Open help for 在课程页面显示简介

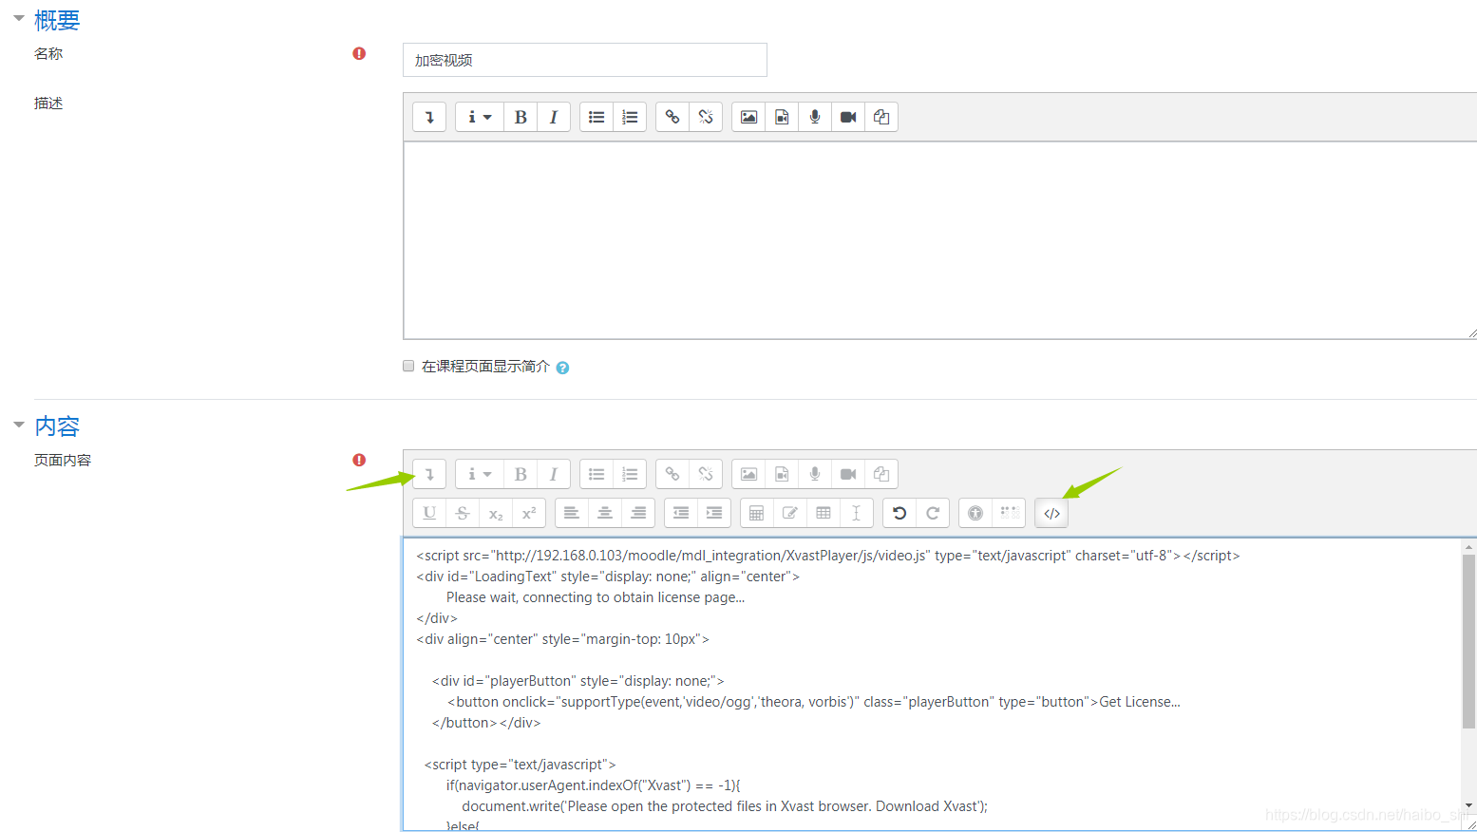[562, 368]
